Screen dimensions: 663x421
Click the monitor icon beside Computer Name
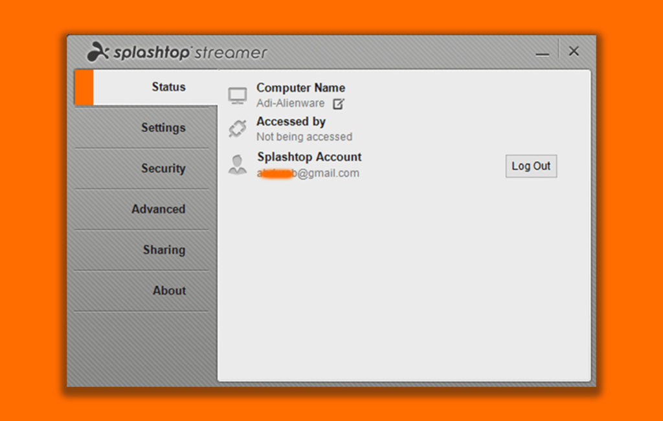click(237, 95)
